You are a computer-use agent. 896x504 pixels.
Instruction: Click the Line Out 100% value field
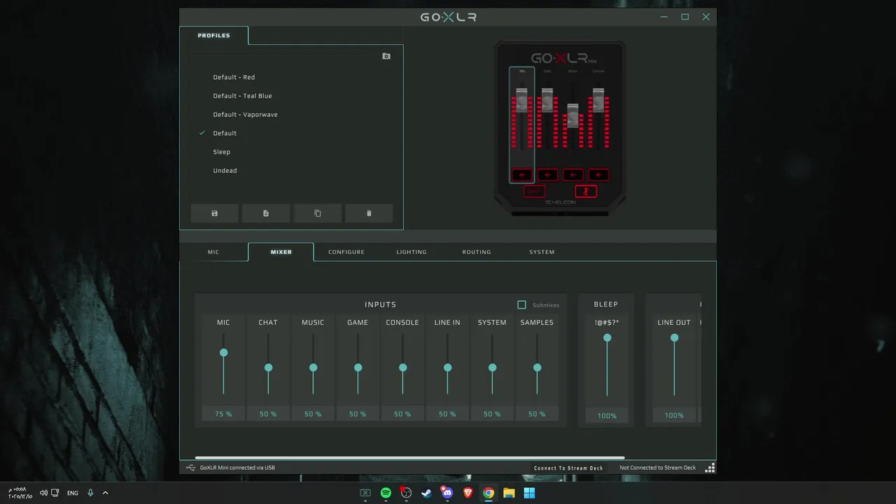[674, 415]
